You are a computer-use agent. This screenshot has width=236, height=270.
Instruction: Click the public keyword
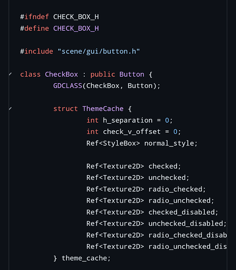pos(103,75)
